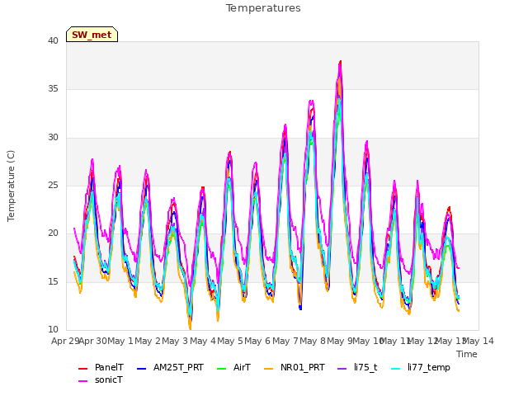Click the 25 y-axis tick label
The height and width of the screenshot is (396, 528).
(x=53, y=185)
